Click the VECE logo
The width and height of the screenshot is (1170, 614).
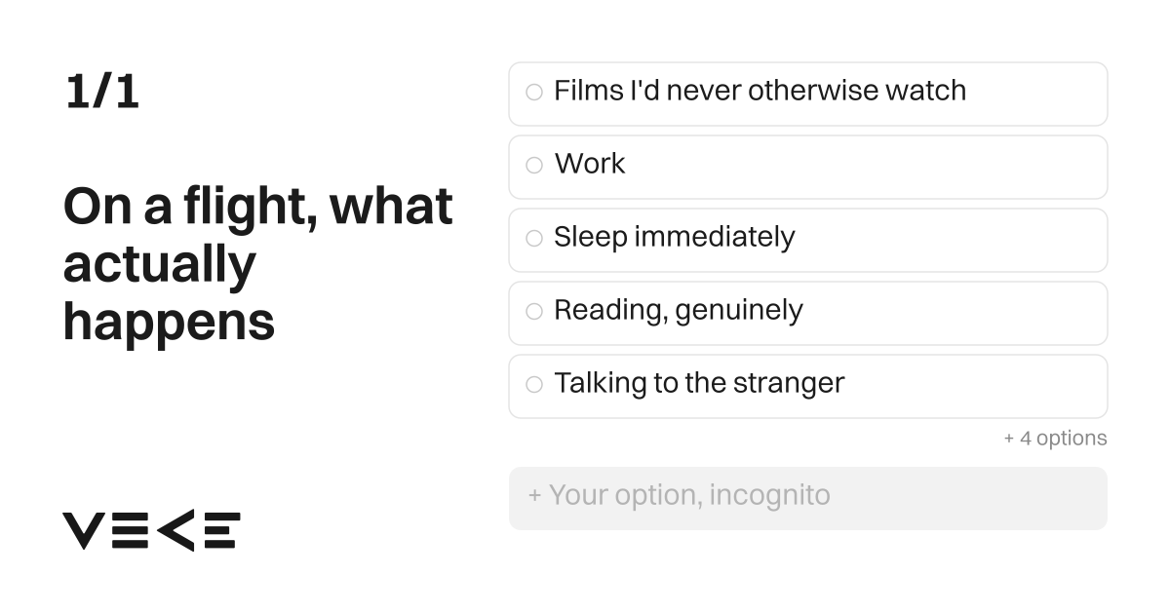(x=151, y=530)
